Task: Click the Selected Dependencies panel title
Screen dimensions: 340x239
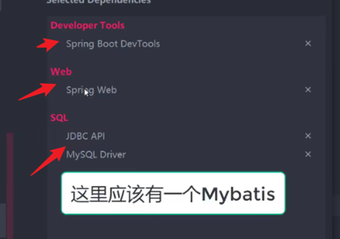Action: tap(99, 2)
